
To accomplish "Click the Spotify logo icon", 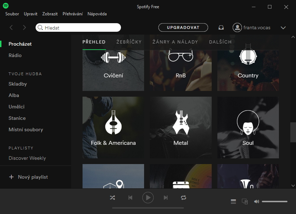I will click(6, 6).
